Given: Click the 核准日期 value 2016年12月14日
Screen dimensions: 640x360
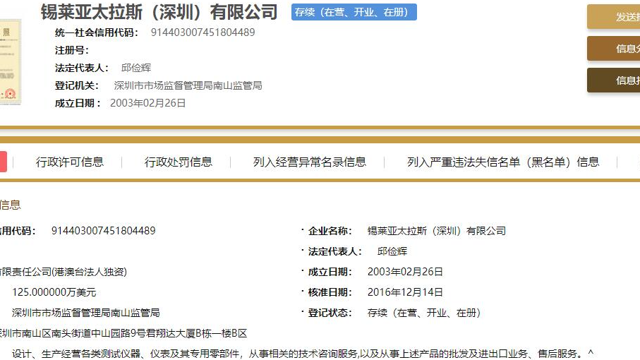Looking at the screenshot, I should [x=405, y=292].
